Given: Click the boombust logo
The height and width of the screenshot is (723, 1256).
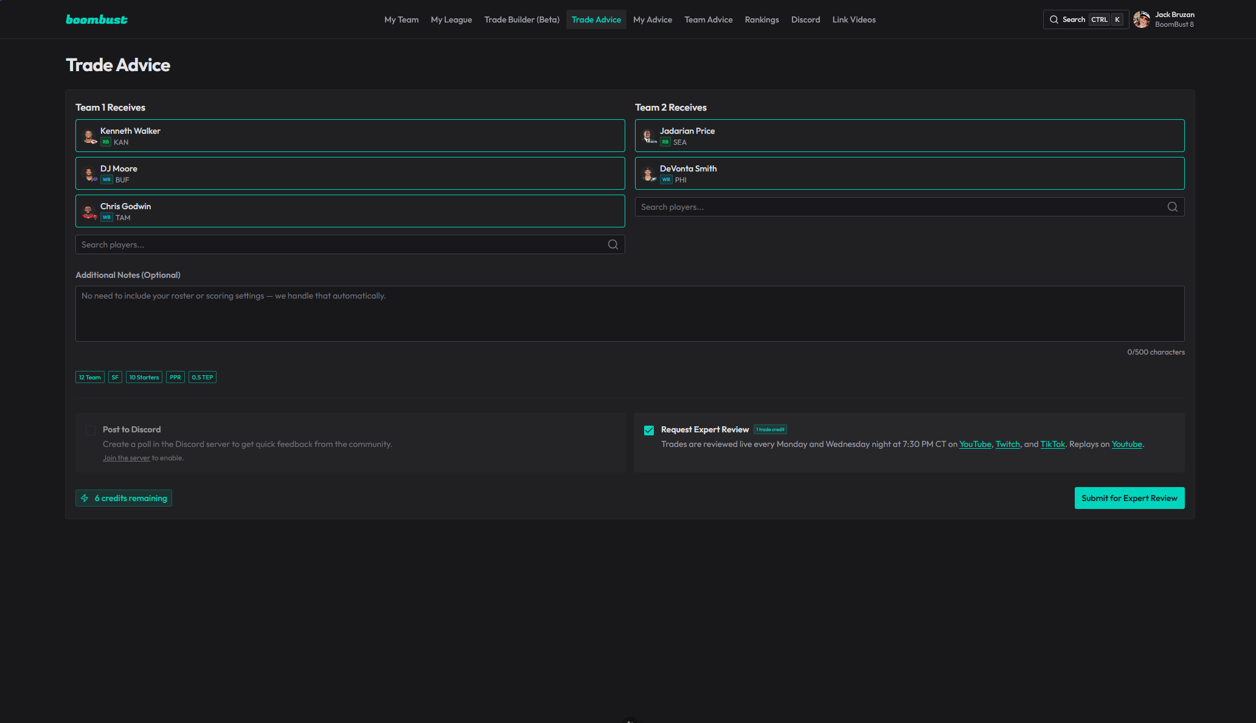Looking at the screenshot, I should 97,19.
